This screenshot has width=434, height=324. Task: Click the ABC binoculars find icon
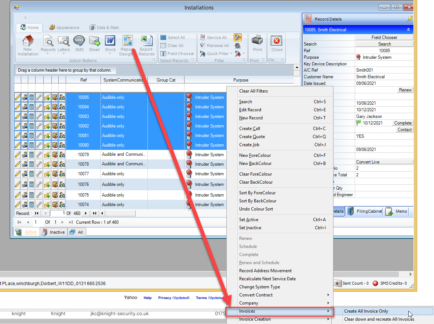click(x=237, y=46)
